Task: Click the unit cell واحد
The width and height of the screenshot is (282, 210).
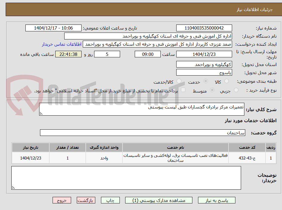Action: point(104,158)
